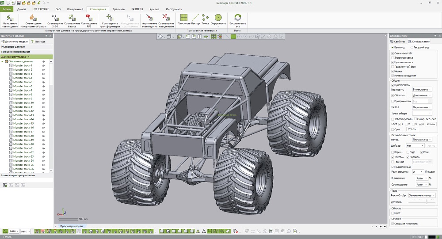Click Восстановить все icon
442x239 pixels.
[x=238, y=20]
